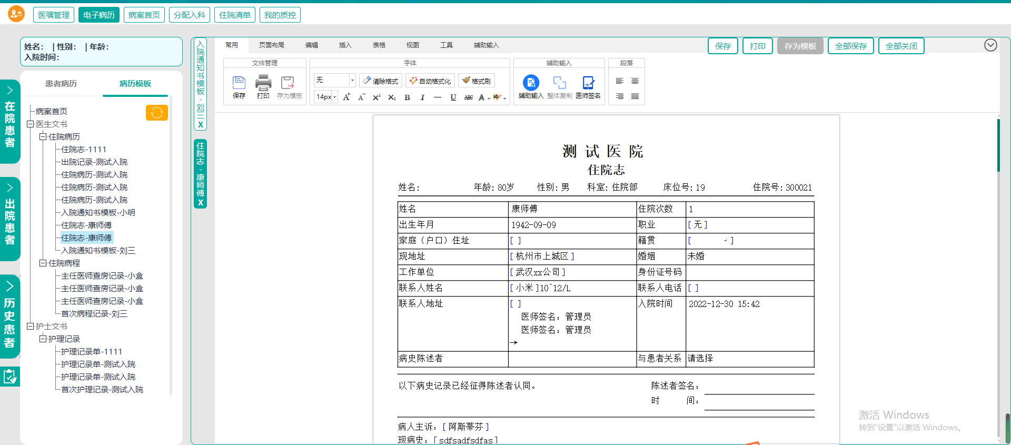Open the 出院患者 side panel
Image resolution: width=1011 pixels, height=445 pixels.
(x=10, y=219)
